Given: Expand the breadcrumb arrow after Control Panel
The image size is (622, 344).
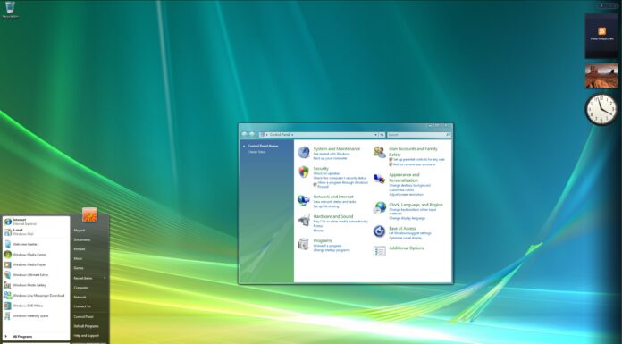Looking at the screenshot, I should [x=292, y=135].
